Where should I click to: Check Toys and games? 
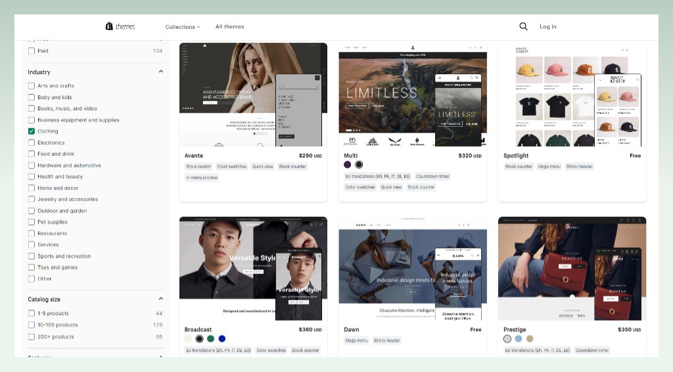[32, 267]
